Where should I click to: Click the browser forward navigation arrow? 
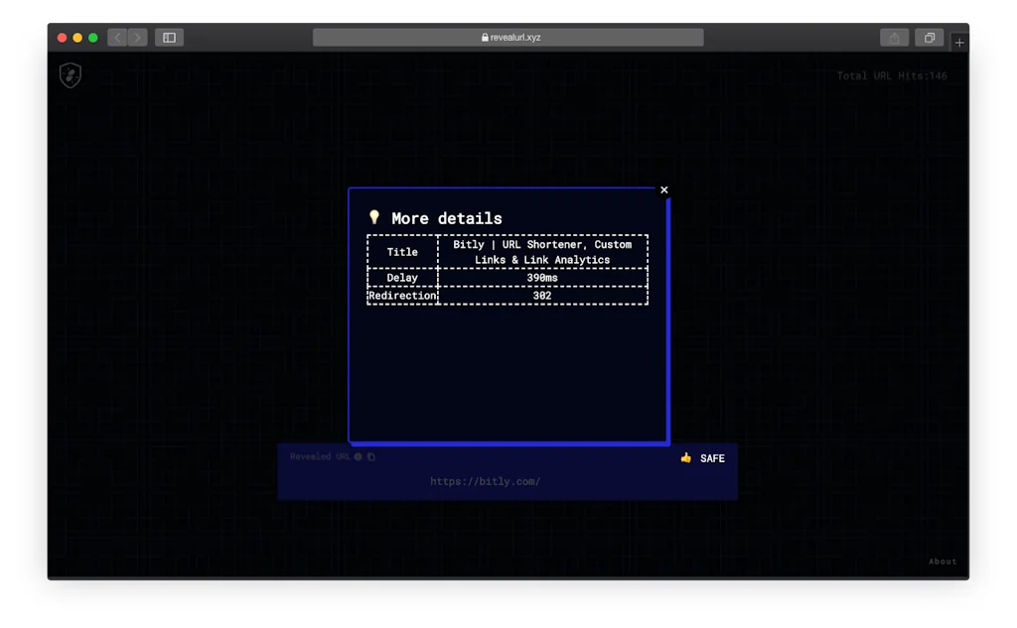pyautogui.click(x=137, y=37)
